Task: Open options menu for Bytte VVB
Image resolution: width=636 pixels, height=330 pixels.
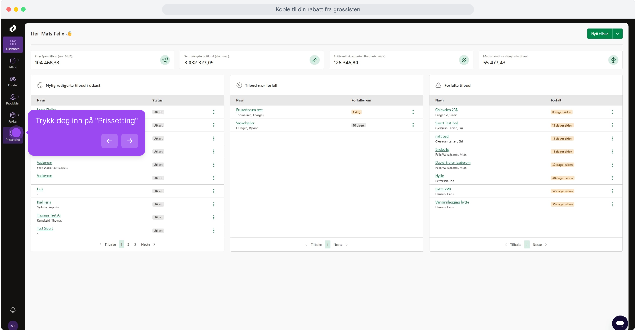Action: tap(612, 191)
